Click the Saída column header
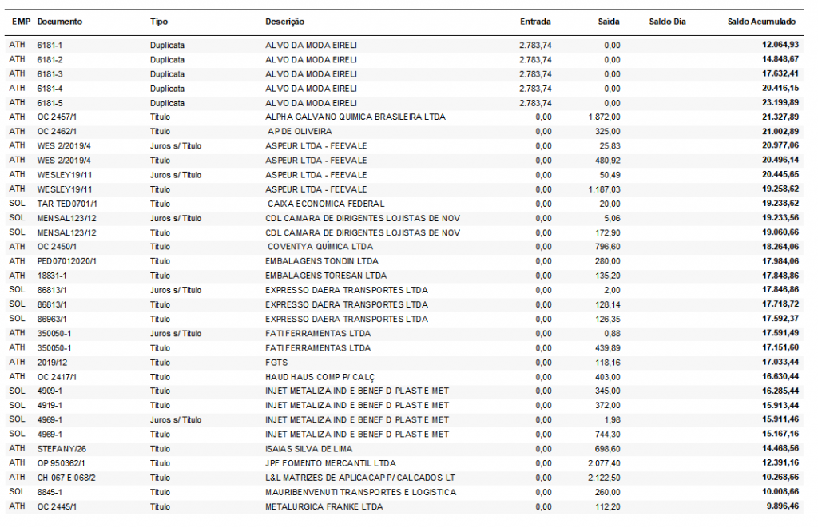This screenshot has width=818, height=528. pyautogui.click(x=609, y=22)
